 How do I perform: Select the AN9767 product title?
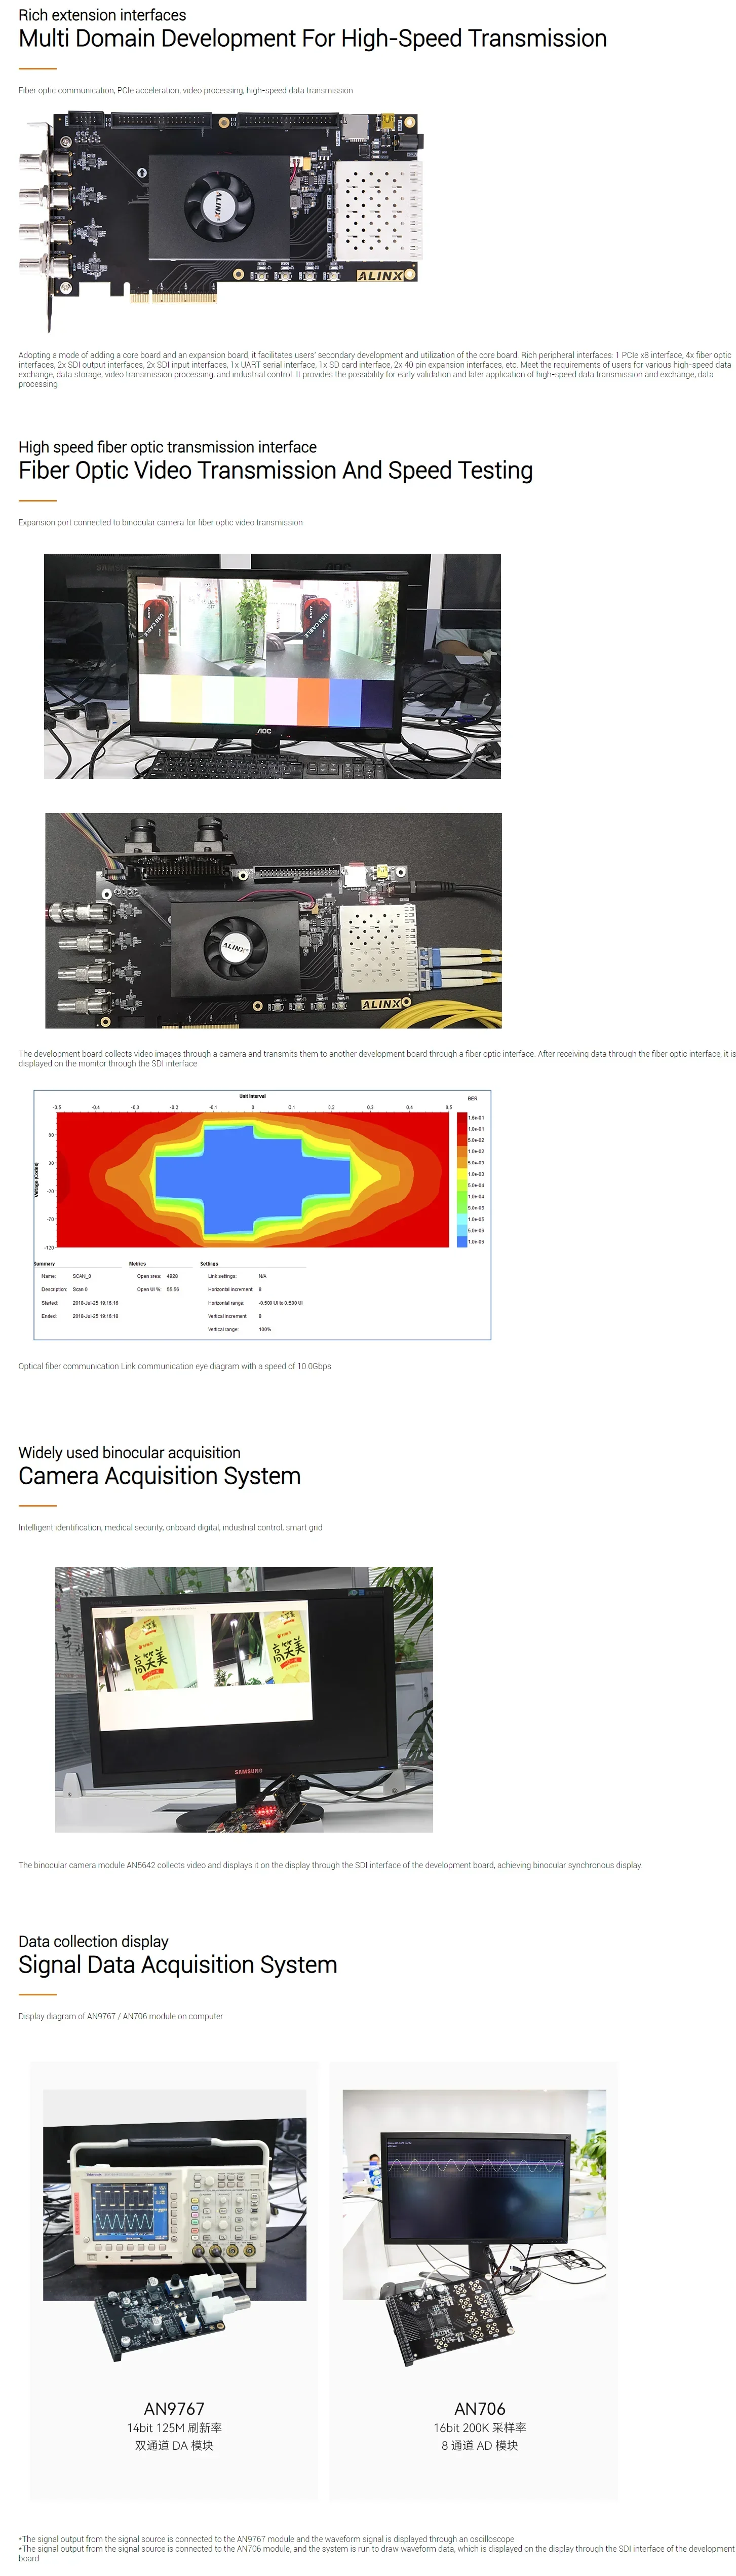tap(174, 2408)
